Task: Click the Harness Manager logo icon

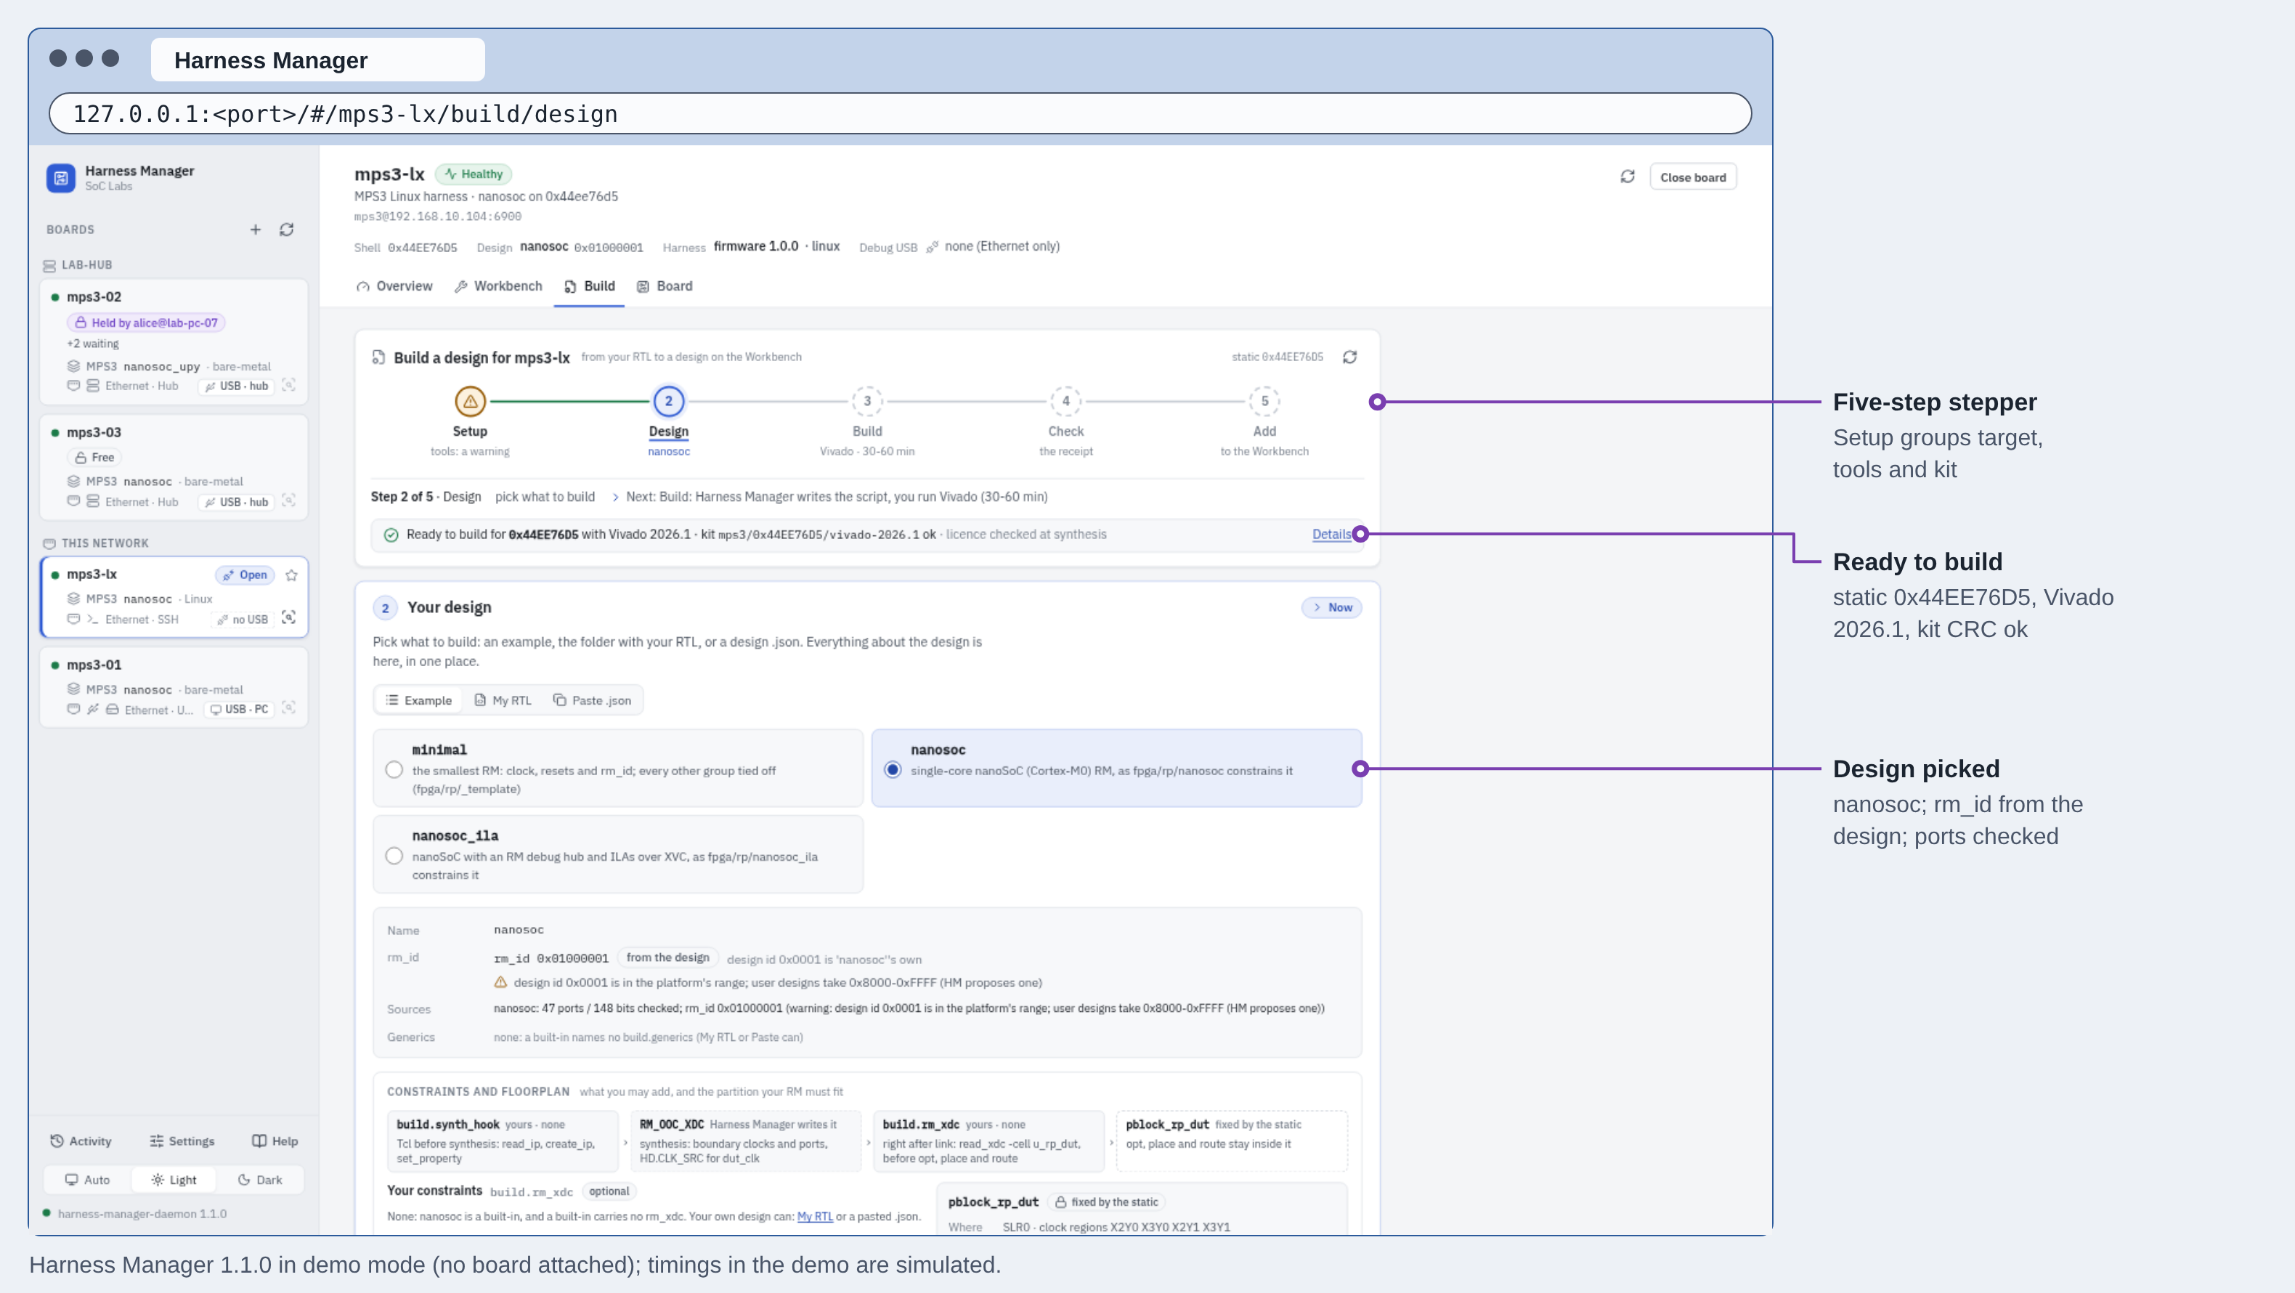Action: [60, 178]
